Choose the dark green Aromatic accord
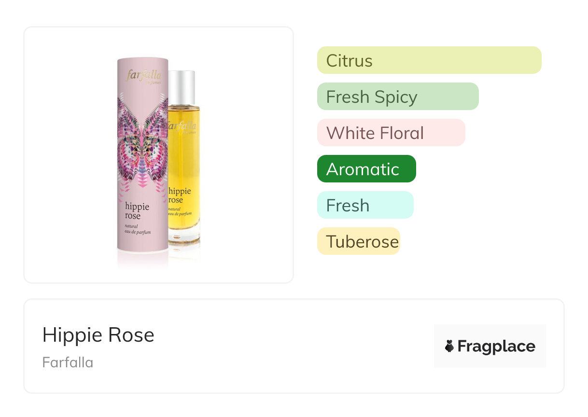This screenshot has width=588, height=417. pyautogui.click(x=366, y=169)
